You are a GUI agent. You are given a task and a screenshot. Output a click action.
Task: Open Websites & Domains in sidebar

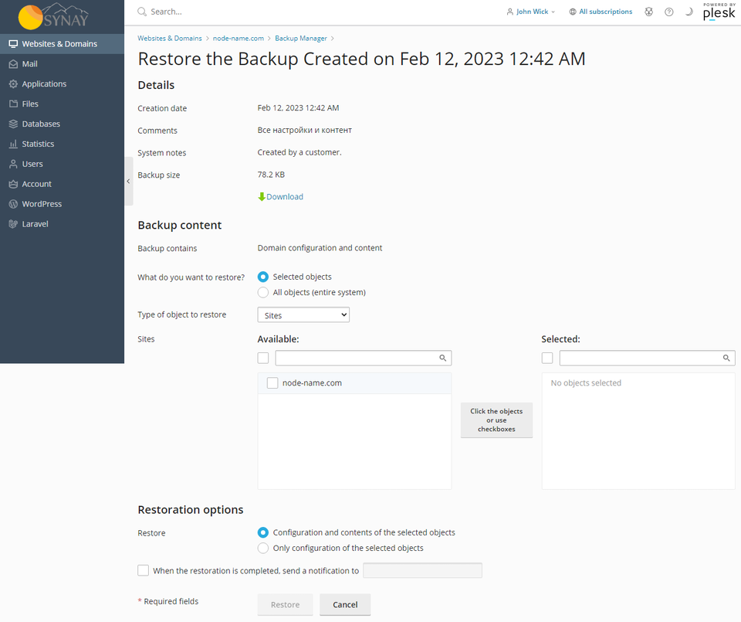pyautogui.click(x=62, y=44)
